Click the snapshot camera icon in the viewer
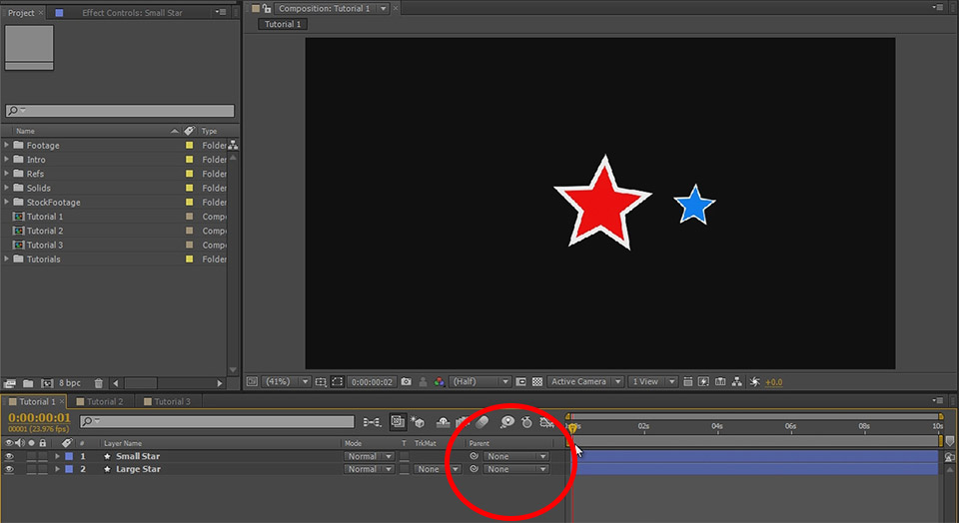959x523 pixels. click(406, 381)
